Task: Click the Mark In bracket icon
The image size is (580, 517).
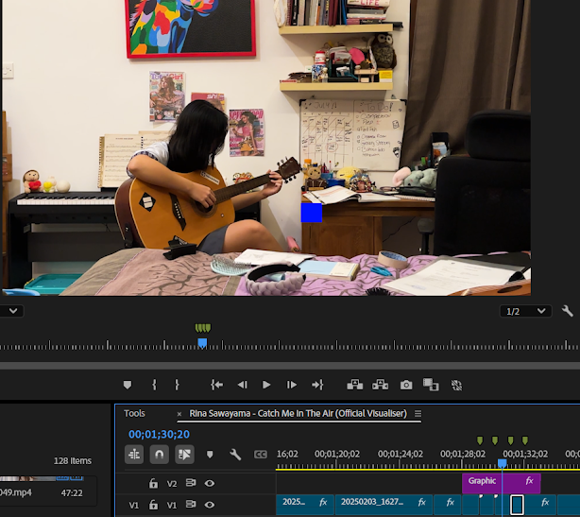Action: pyautogui.click(x=154, y=385)
